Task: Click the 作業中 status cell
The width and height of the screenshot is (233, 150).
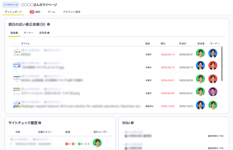Action: point(149,67)
